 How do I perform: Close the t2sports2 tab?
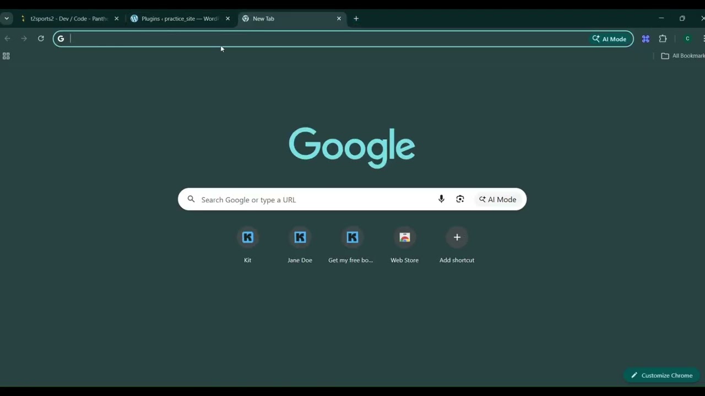[x=116, y=19]
